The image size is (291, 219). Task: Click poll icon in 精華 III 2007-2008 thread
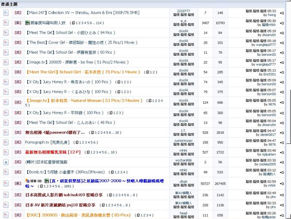pos(47,181)
